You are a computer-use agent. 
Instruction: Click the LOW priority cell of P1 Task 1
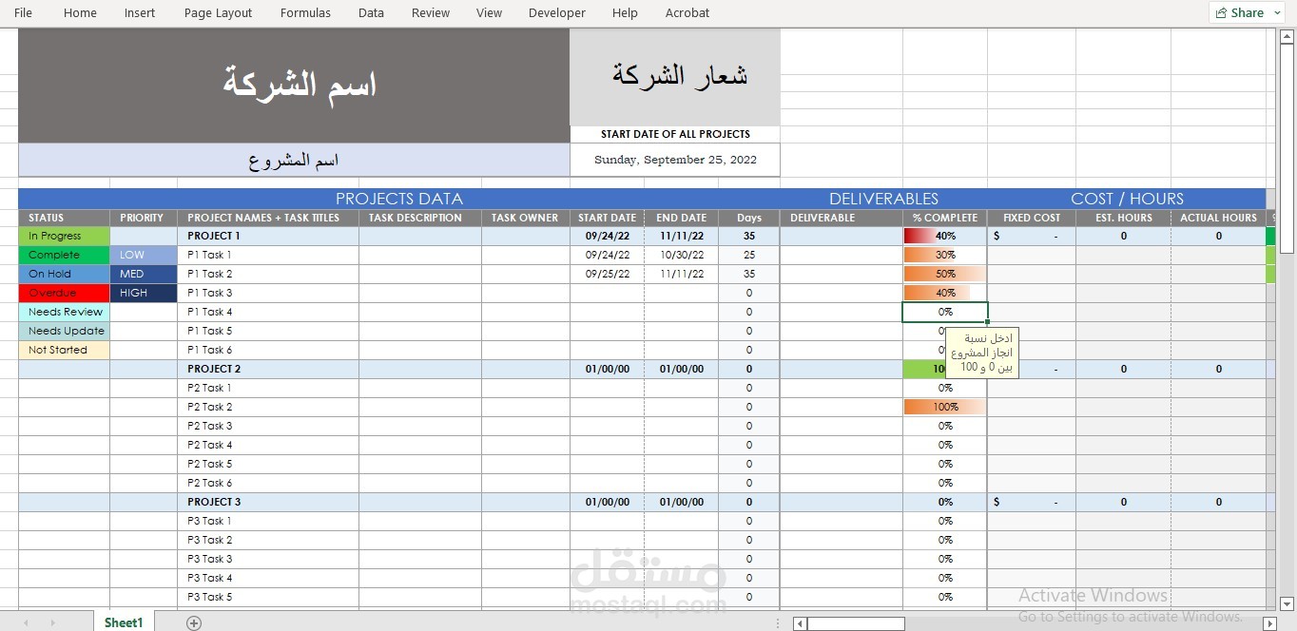tap(141, 255)
